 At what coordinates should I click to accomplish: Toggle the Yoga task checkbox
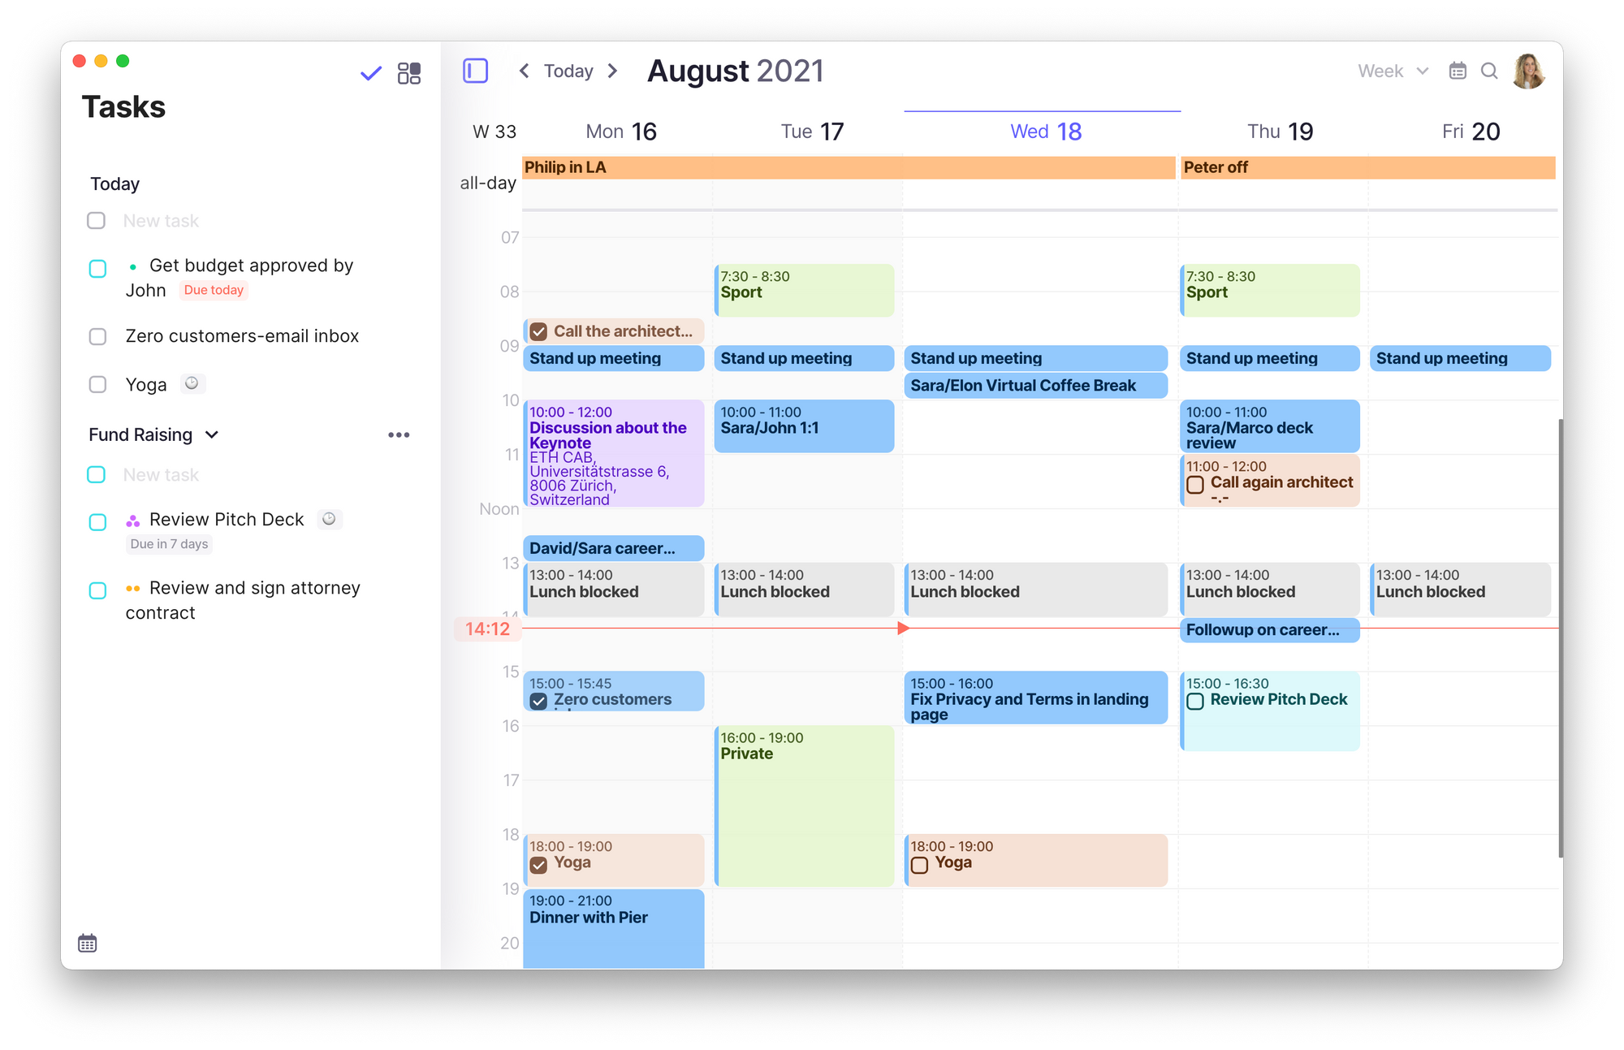[97, 383]
